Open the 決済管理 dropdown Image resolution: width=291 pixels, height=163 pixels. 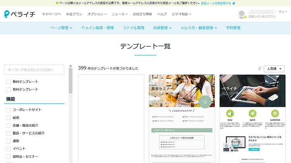(x=162, y=28)
